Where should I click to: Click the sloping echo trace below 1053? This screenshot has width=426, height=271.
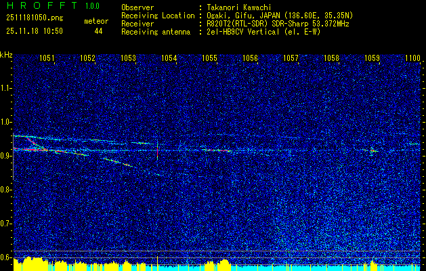coord(118,163)
